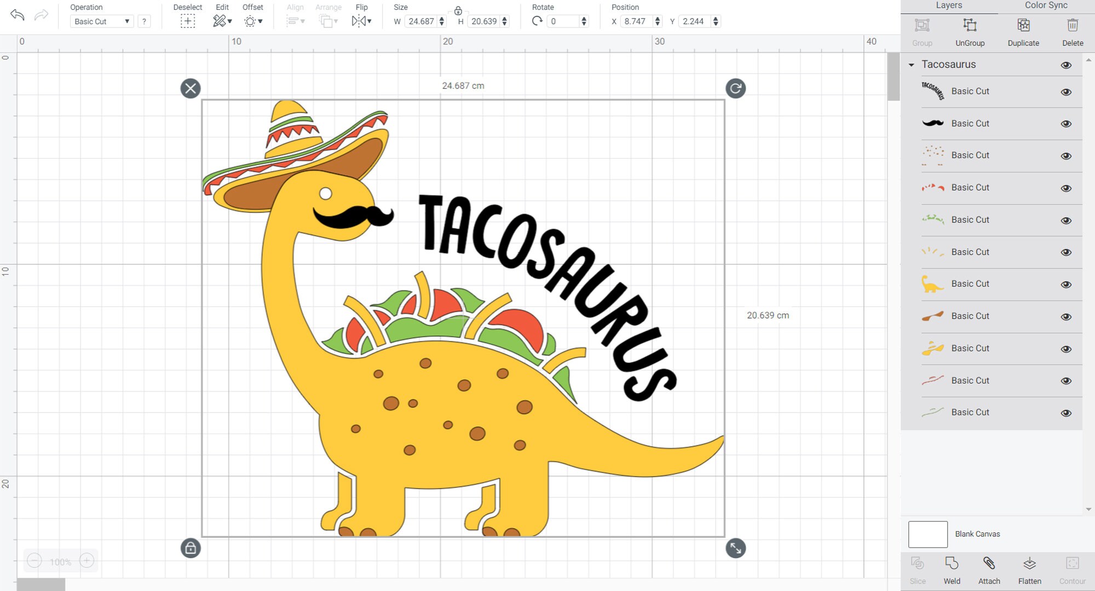Click the Attach icon
The width and height of the screenshot is (1095, 591).
point(989,567)
